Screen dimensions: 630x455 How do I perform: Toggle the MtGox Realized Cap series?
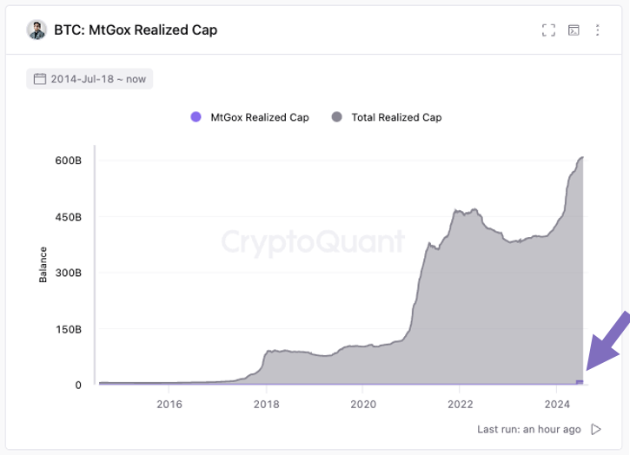(249, 117)
